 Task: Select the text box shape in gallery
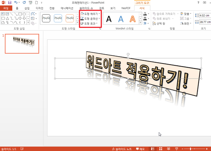coord(3,14)
